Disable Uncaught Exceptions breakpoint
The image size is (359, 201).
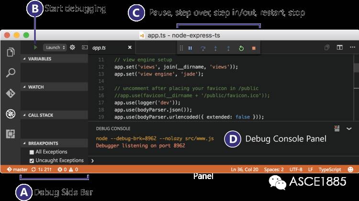click(x=32, y=161)
